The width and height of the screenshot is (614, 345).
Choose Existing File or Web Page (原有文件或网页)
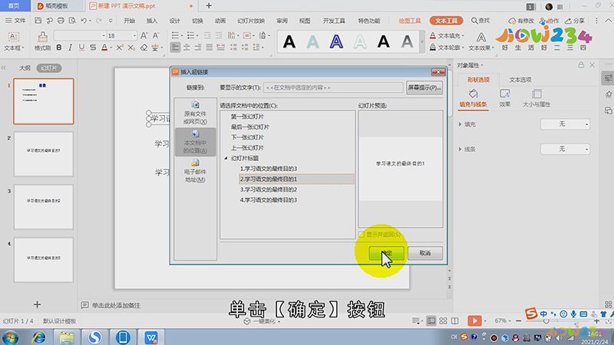pos(195,113)
